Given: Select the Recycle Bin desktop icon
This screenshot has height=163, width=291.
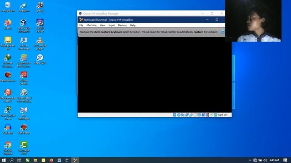Looking at the screenshot, I should (x=8, y=7).
